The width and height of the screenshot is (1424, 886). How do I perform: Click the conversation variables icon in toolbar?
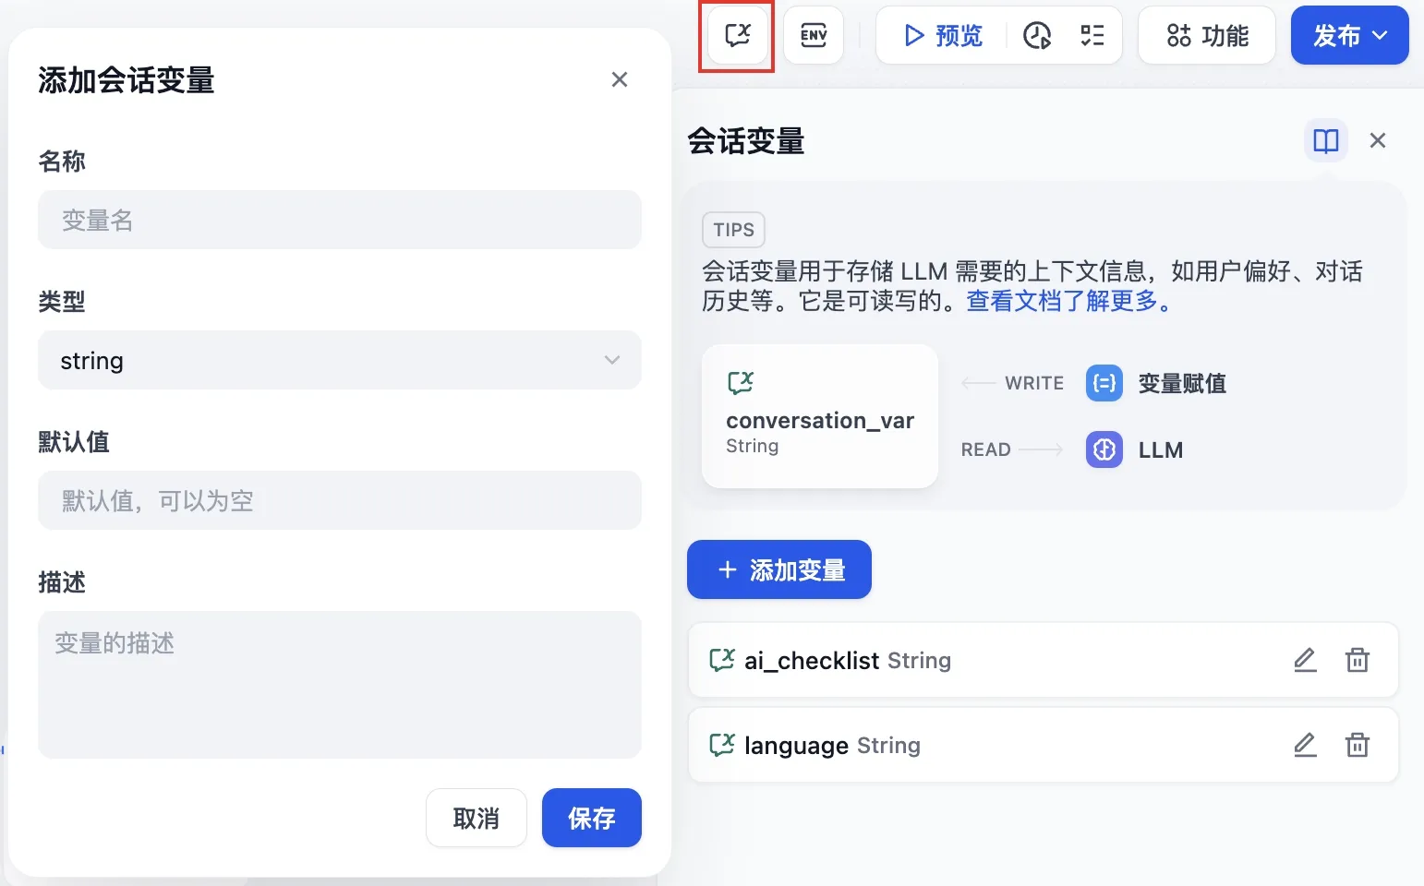737,36
